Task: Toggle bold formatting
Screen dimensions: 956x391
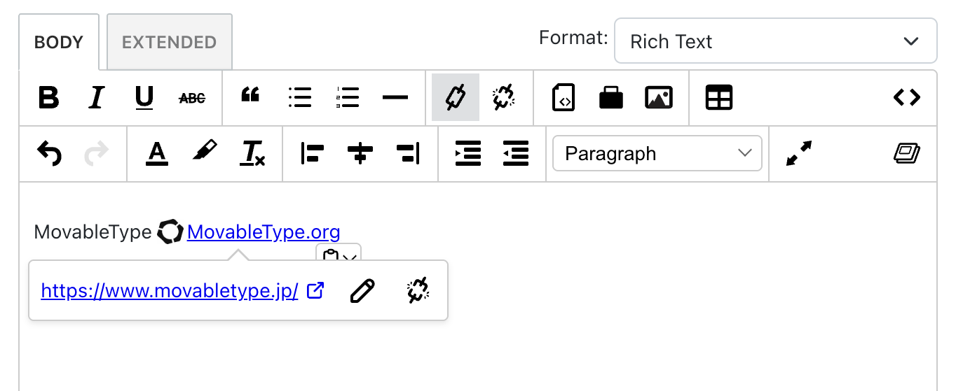Action: click(x=48, y=98)
